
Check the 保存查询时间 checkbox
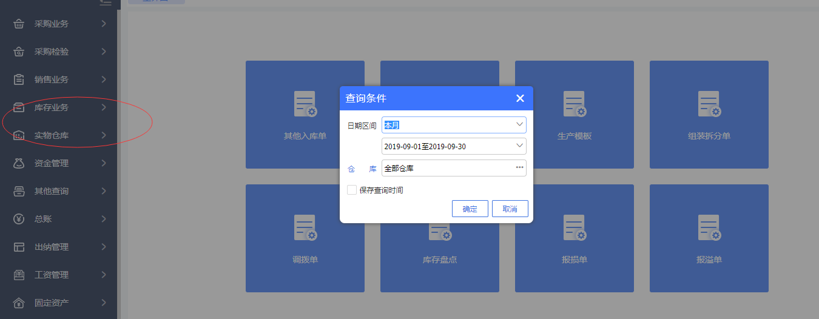[352, 190]
